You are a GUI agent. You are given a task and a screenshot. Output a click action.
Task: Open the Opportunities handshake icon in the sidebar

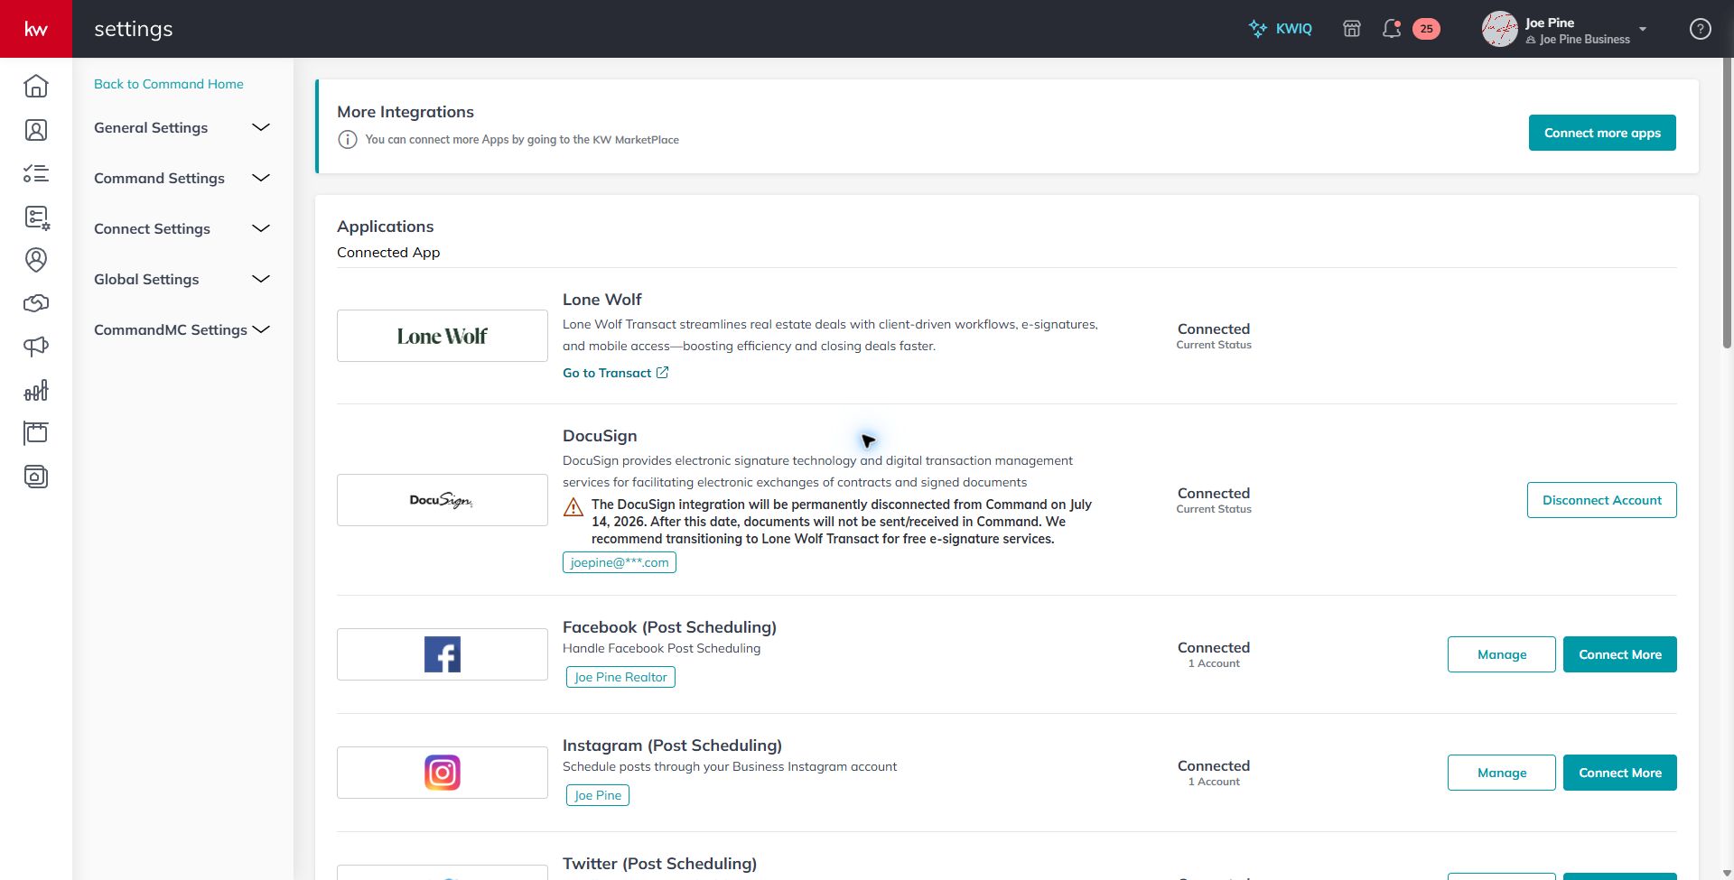pos(36,303)
